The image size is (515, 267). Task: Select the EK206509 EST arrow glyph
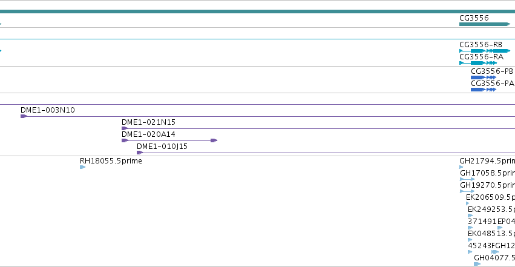point(468,203)
